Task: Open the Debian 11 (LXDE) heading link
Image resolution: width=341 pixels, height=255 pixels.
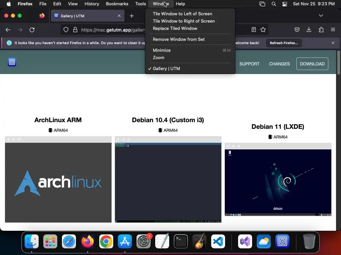Action: click(278, 127)
